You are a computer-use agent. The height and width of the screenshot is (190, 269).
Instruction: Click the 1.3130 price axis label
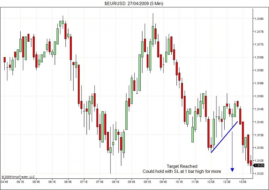[x=259, y=148]
